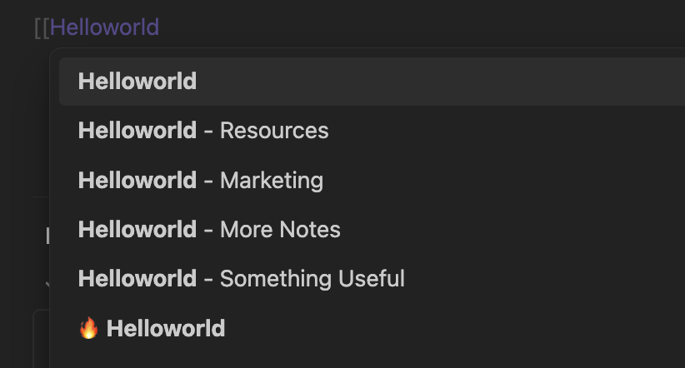Select the highlighted Helloworld suggestion
This screenshot has height=368, width=685.
(x=372, y=82)
